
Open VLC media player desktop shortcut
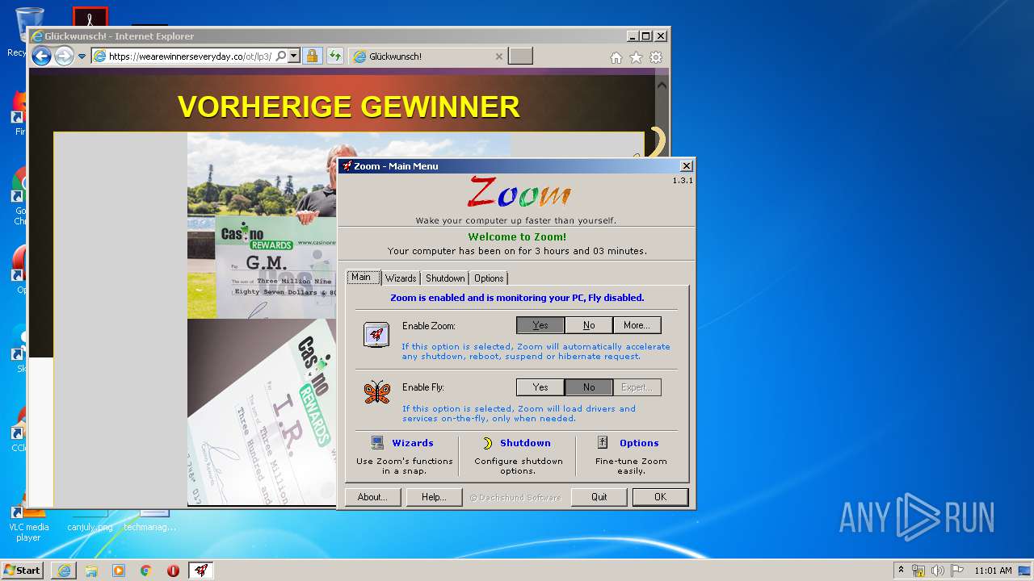28,523
